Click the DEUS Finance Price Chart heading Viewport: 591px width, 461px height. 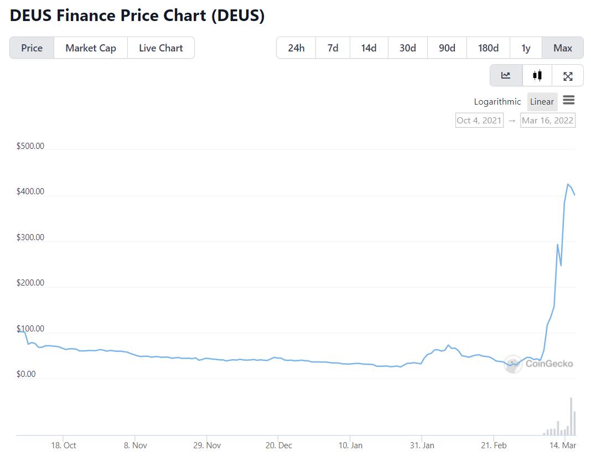click(137, 16)
